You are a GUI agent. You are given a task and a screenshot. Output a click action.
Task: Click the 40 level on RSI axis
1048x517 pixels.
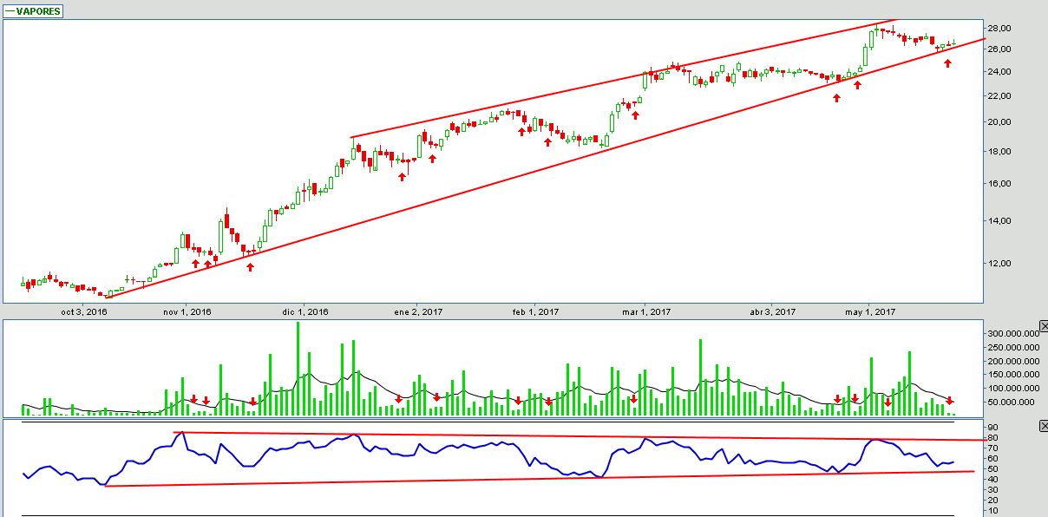[x=994, y=480]
